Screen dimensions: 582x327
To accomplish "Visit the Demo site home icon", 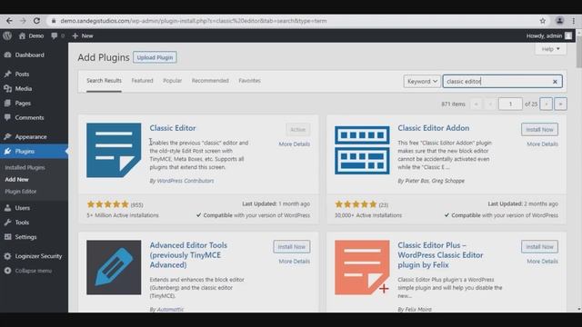I will [x=22, y=36].
